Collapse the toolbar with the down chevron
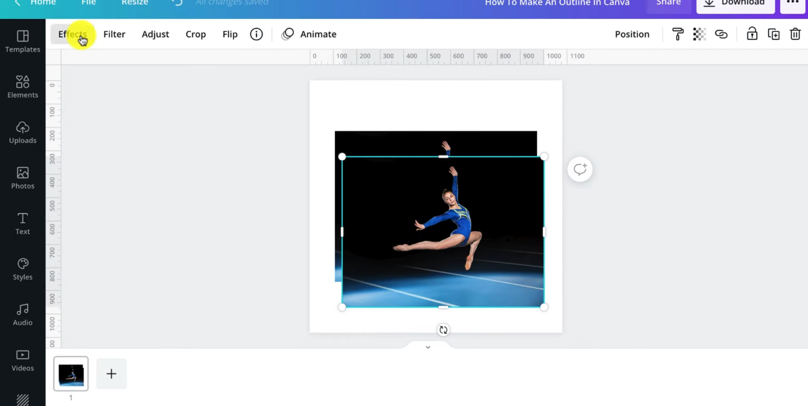The width and height of the screenshot is (808, 406). [428, 347]
